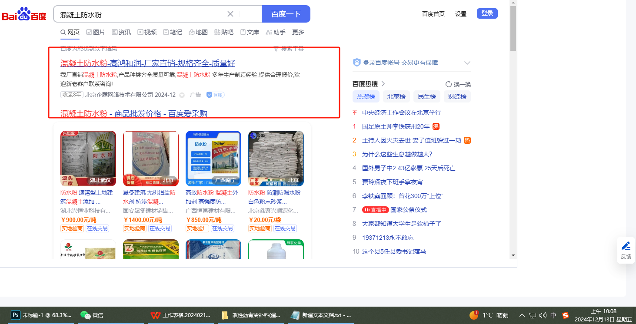636x324 pixels.
Task: Click the 热 badge beside 主持人因火灾去世
Action: coord(467,140)
